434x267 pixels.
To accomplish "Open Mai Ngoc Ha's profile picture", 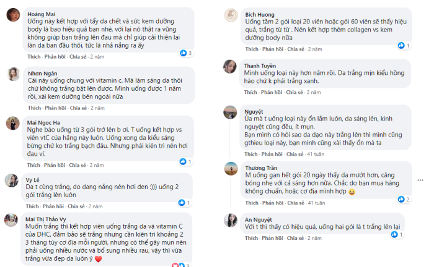I will [x=12, y=123].
